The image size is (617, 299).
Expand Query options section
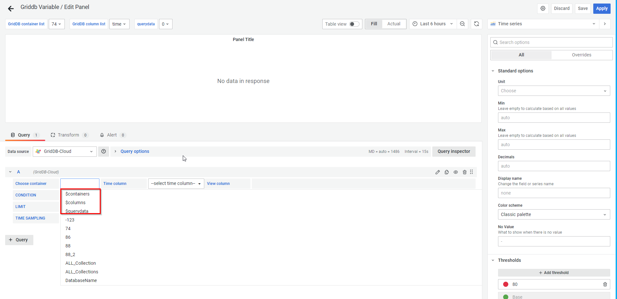(x=135, y=152)
